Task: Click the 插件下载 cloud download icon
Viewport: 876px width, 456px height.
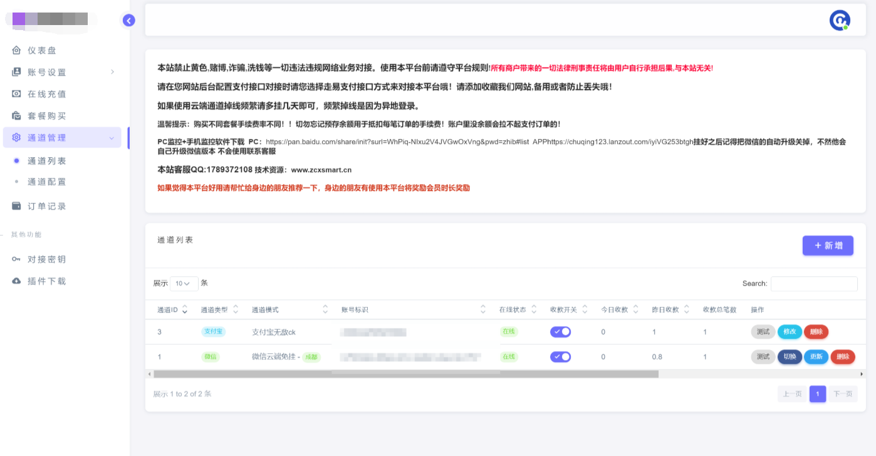Action: pos(16,281)
